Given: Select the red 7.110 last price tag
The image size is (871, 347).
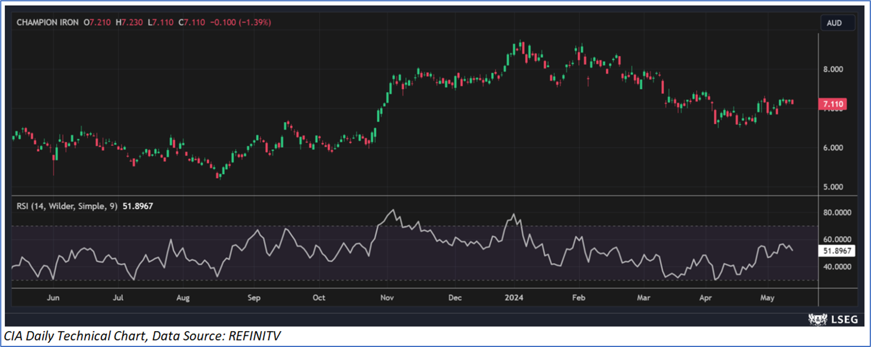Looking at the screenshot, I should click(834, 104).
